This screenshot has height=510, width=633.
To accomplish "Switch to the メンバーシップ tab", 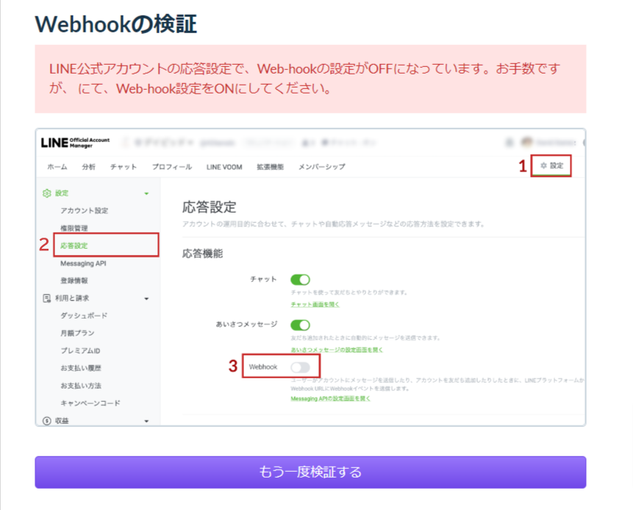I will pyautogui.click(x=322, y=167).
